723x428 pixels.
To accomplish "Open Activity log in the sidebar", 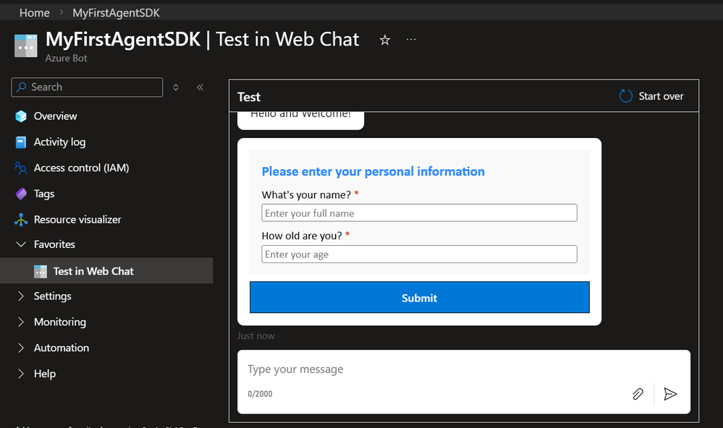I will click(59, 142).
